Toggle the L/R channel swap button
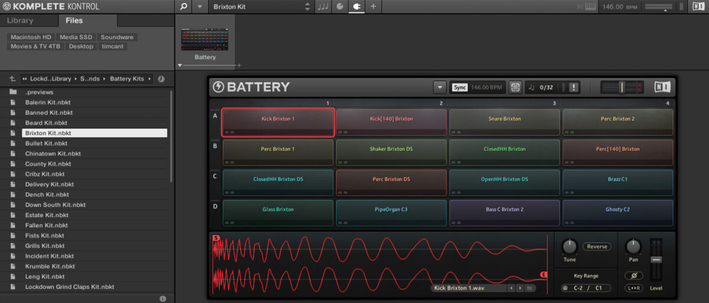This screenshot has width=709, height=303. click(x=634, y=288)
